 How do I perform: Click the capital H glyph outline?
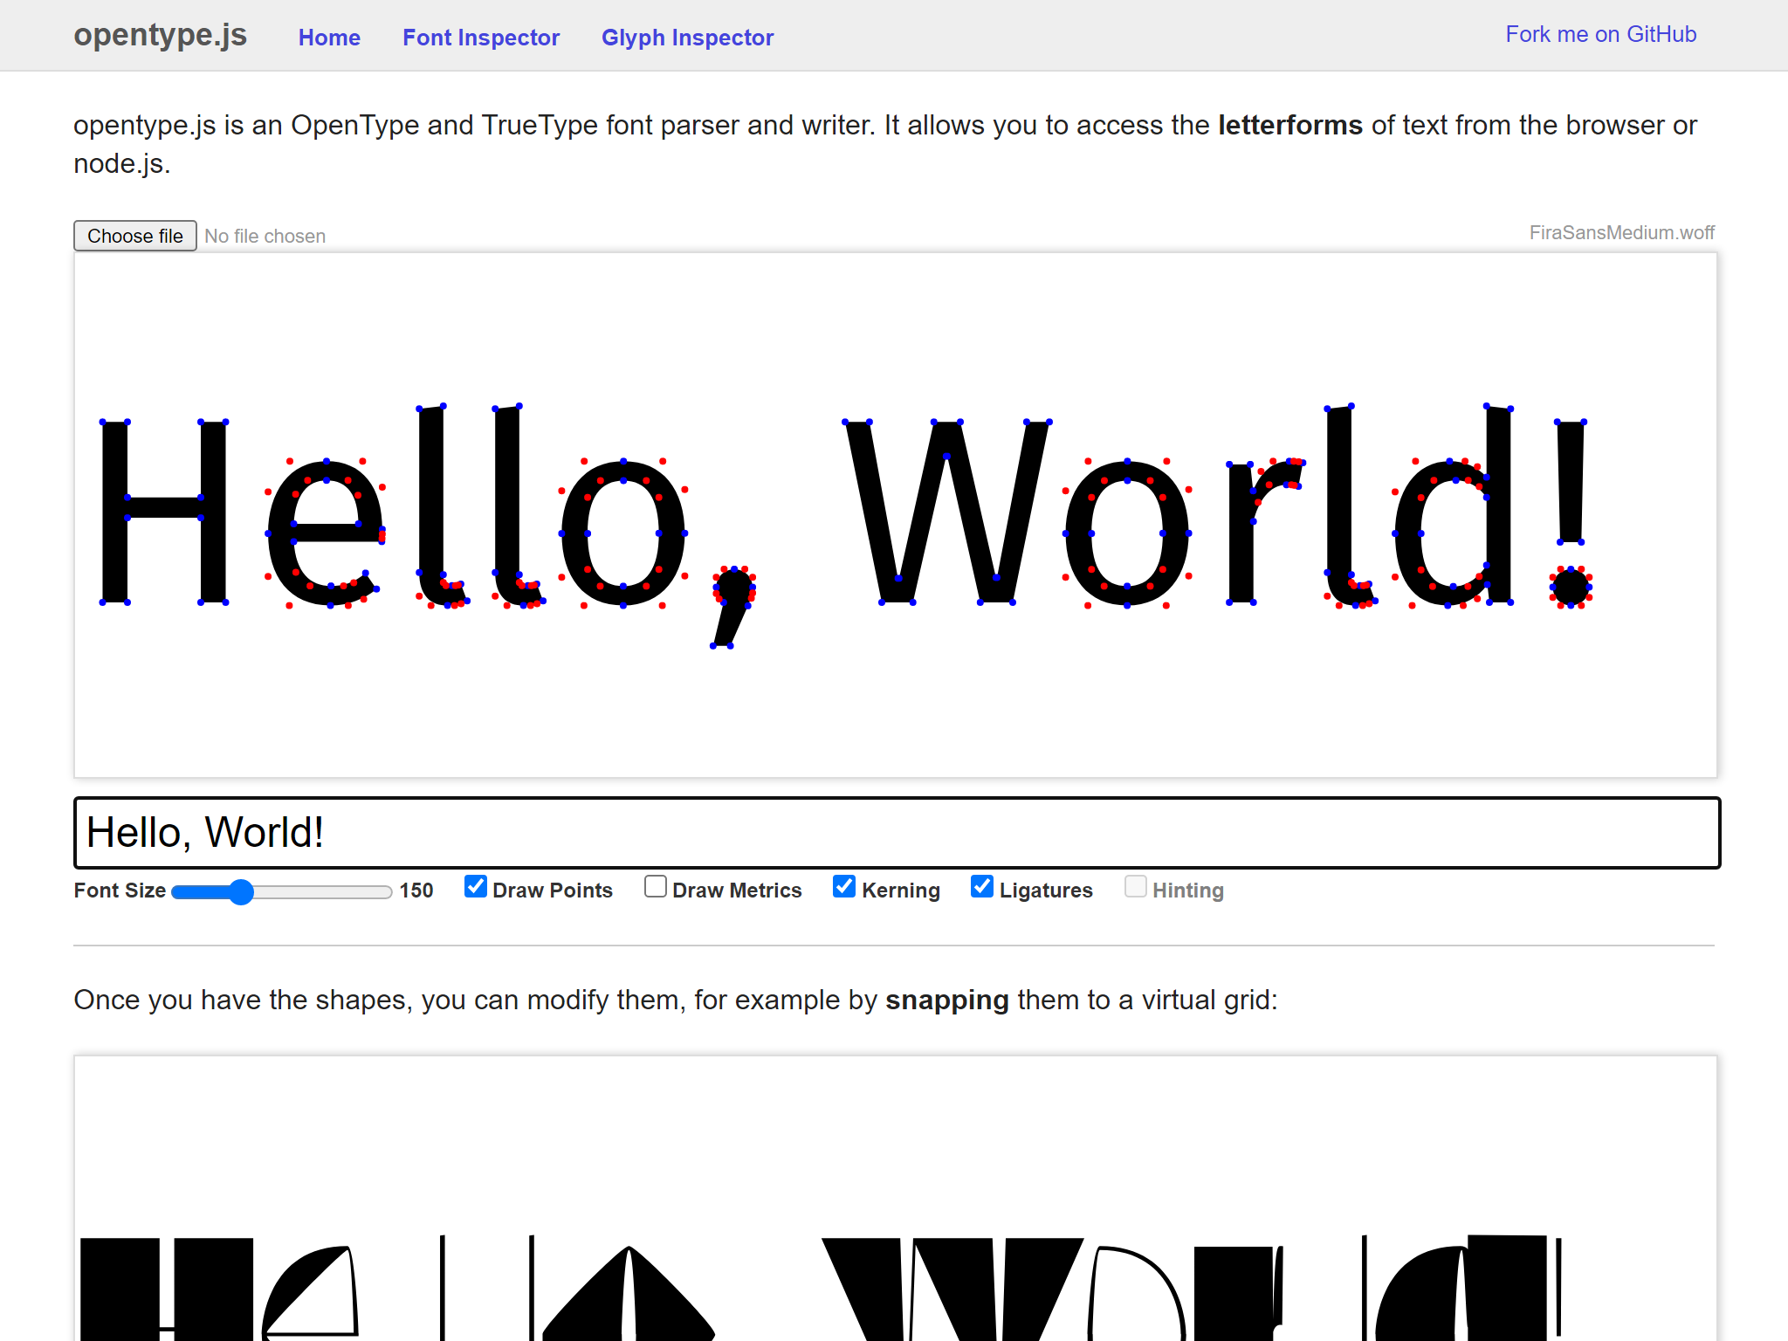pyautogui.click(x=166, y=506)
